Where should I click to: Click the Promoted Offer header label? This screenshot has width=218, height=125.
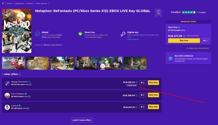pos(188,22)
